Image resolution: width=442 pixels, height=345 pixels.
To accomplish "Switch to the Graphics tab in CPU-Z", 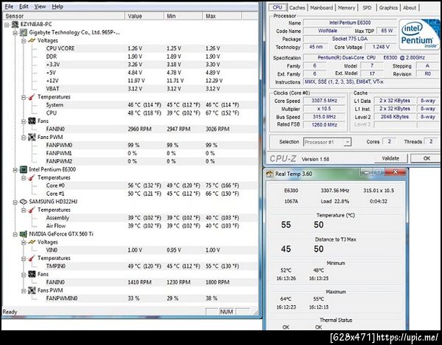I will click(x=388, y=8).
